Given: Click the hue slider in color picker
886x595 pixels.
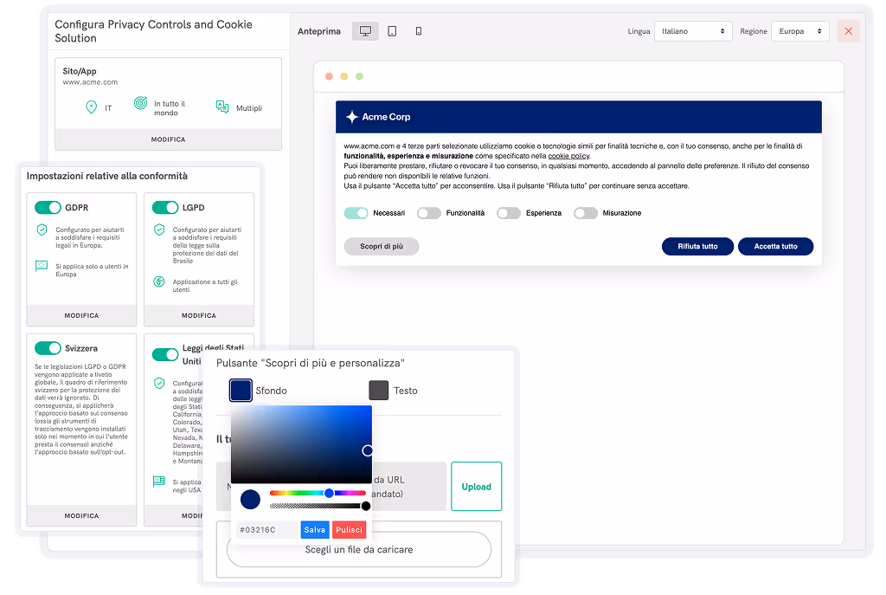Looking at the screenshot, I should click(x=317, y=493).
